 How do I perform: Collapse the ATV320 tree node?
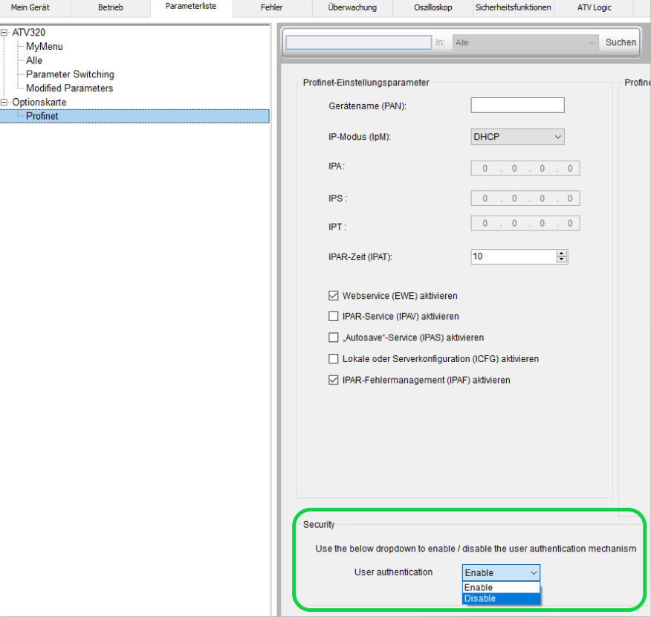pos(4,33)
